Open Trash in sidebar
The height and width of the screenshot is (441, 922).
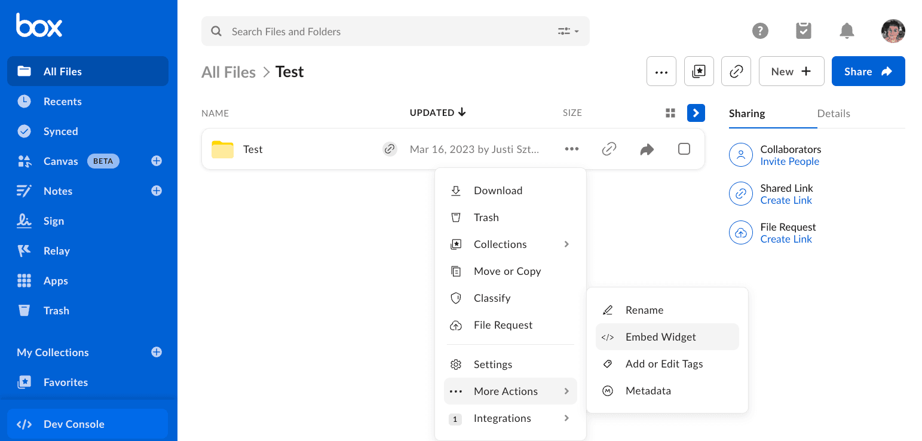(88, 310)
